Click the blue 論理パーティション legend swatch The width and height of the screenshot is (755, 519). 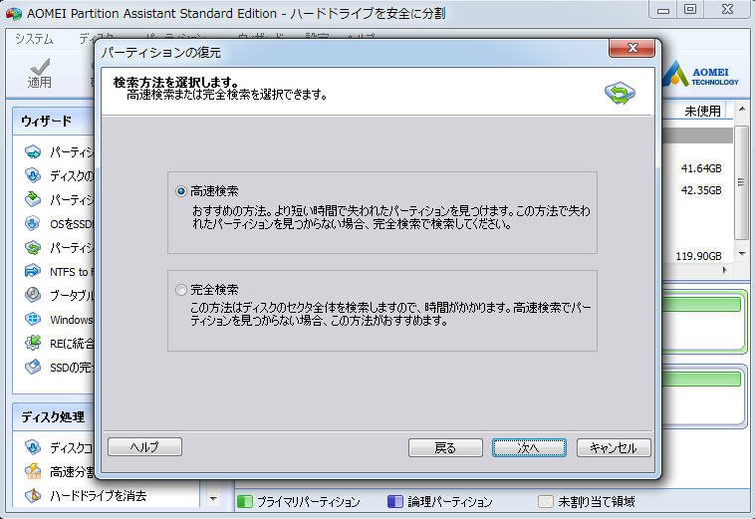(x=394, y=502)
